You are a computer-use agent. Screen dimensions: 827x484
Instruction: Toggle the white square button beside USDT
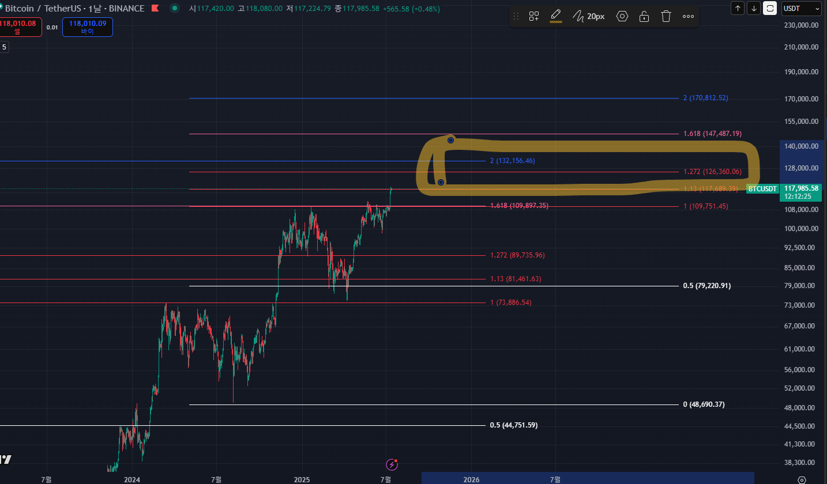point(770,8)
